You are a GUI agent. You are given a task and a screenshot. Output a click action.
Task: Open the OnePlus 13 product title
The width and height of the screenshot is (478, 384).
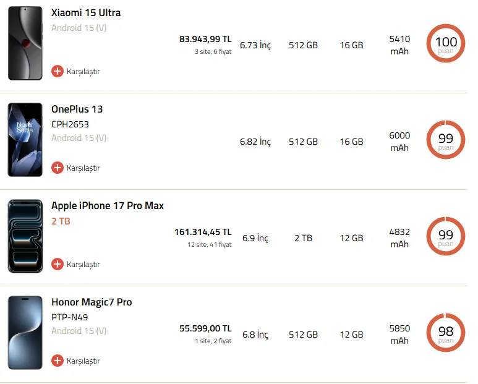pos(77,109)
